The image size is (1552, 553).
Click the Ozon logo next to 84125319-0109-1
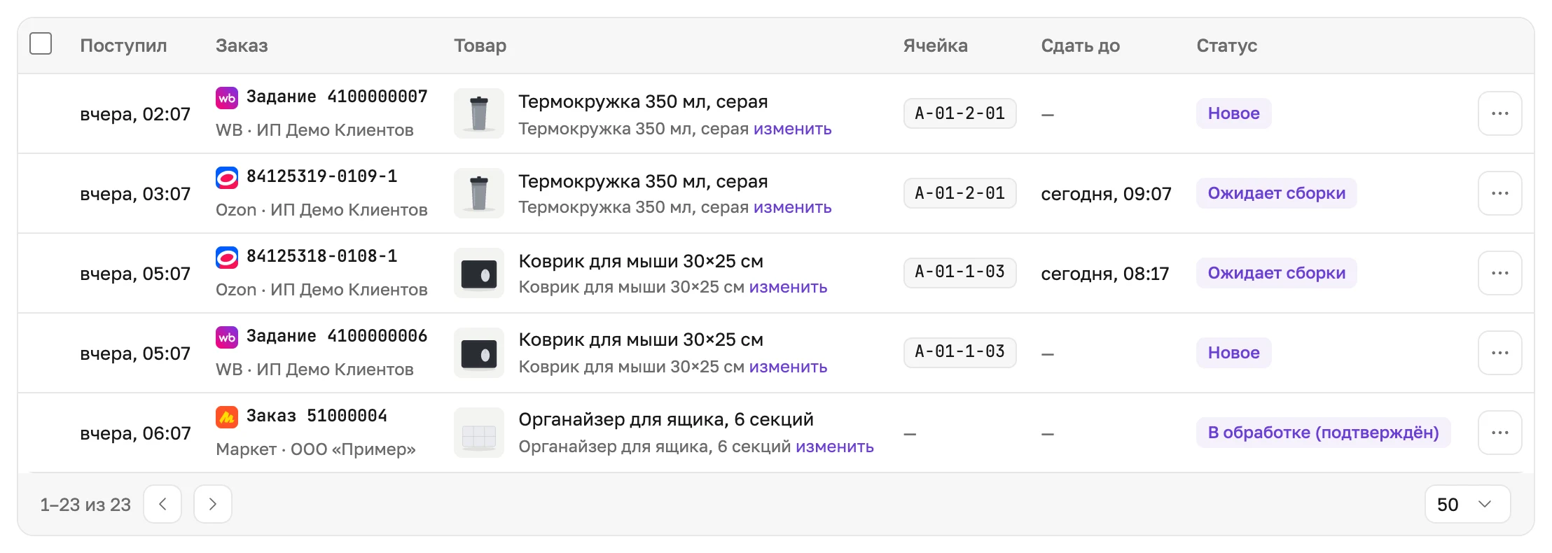tap(227, 177)
